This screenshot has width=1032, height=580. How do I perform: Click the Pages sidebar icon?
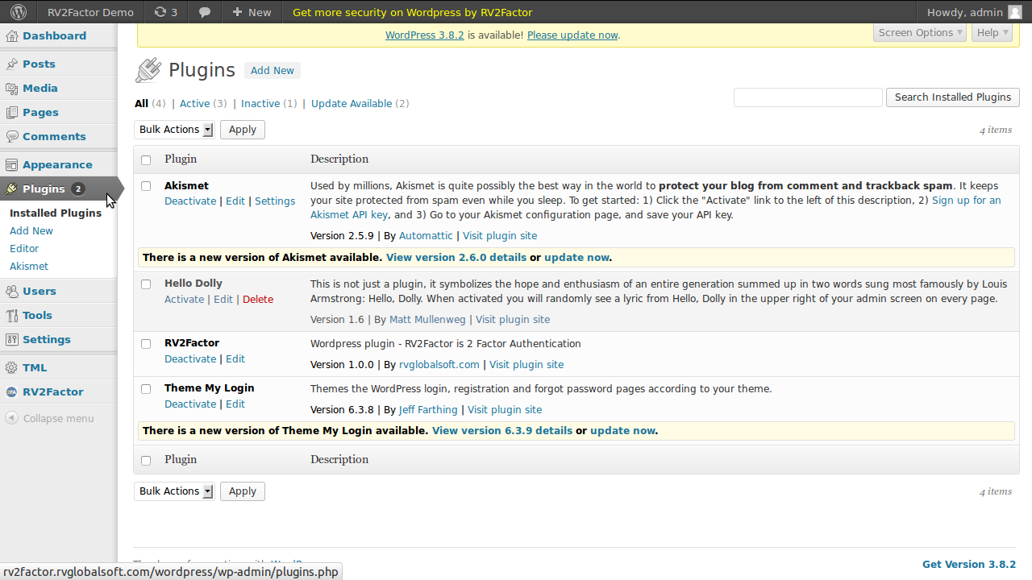pos(12,112)
